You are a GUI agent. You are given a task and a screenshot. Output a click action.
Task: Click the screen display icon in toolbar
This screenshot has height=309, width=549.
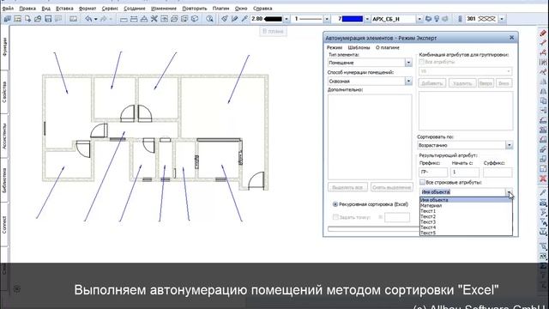click(x=73, y=19)
